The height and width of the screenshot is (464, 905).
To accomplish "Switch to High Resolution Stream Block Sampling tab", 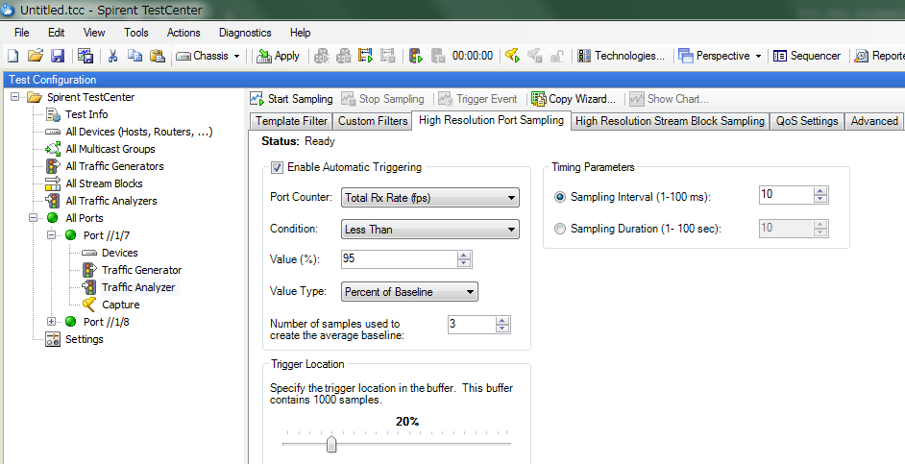I will (670, 121).
